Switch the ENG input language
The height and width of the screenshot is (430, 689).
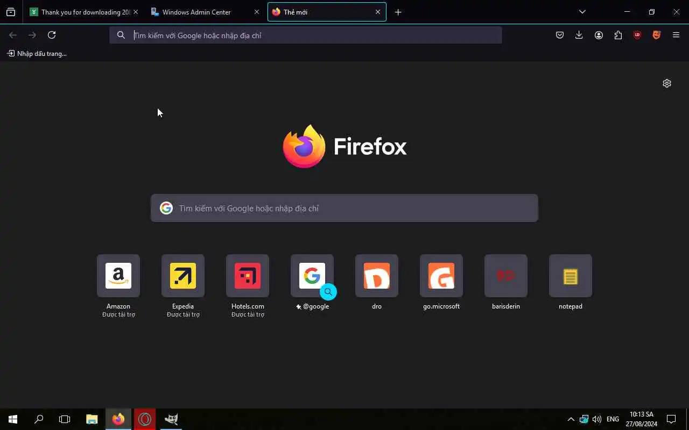[x=613, y=419]
